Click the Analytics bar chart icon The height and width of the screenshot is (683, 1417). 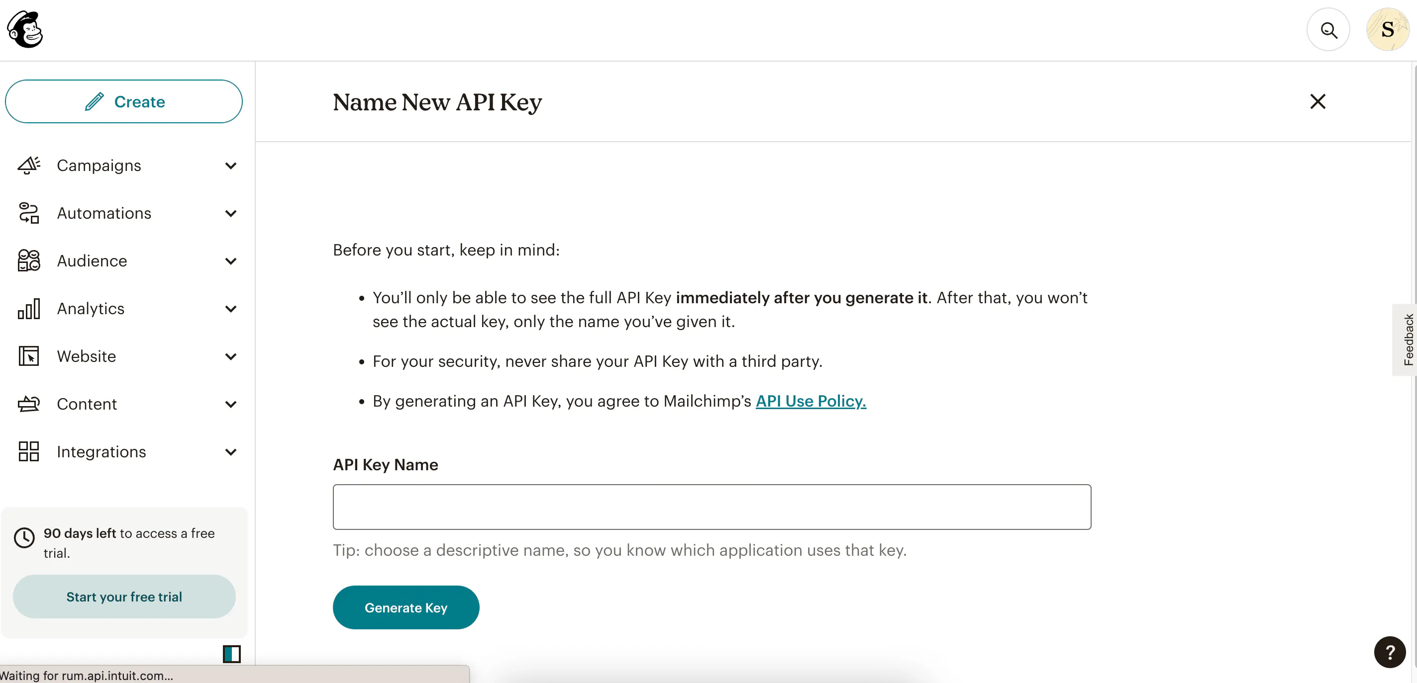28,309
